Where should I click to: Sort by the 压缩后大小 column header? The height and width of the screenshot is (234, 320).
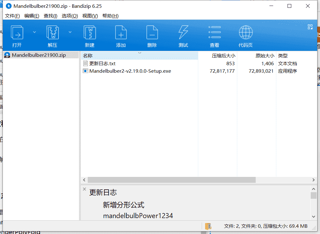[218, 56]
